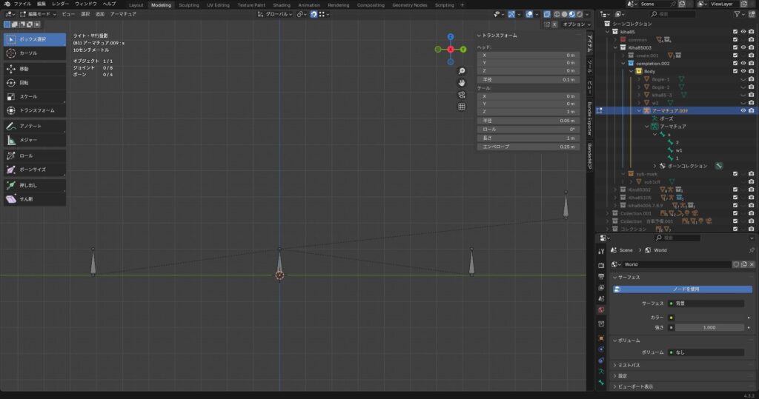
Task: Click the hand pan-view gizmo icon
Action: pyautogui.click(x=462, y=83)
